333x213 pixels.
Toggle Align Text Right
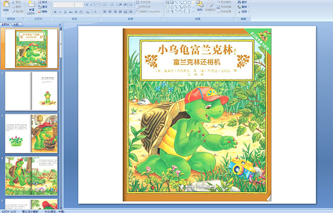tap(115, 12)
